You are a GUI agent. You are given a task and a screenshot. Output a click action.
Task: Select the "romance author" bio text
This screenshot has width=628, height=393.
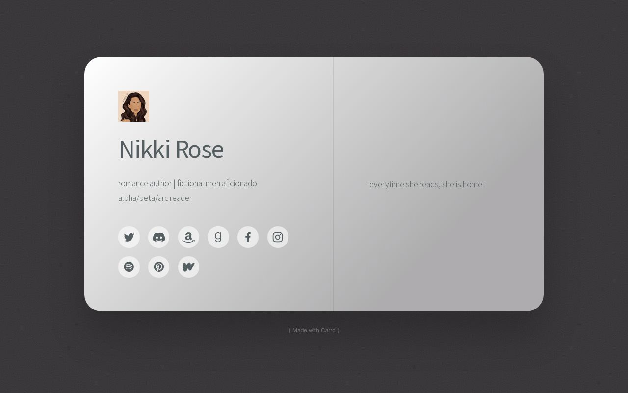click(145, 183)
